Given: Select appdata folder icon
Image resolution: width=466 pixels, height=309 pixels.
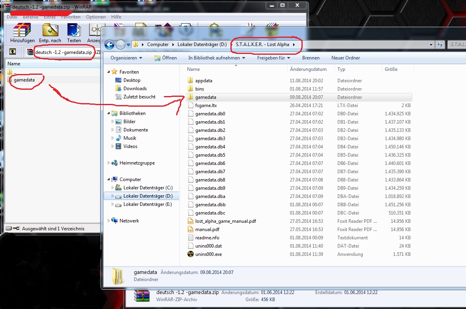Looking at the screenshot, I should 191,80.
